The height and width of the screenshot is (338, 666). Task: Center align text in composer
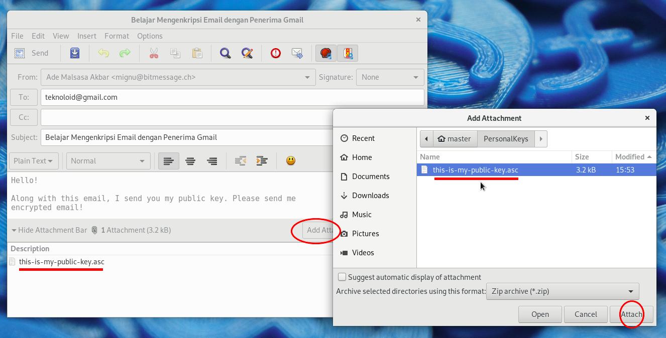pos(190,161)
